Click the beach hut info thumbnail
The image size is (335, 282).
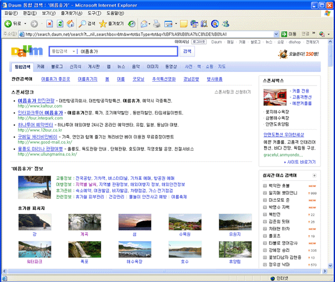click(x=35, y=187)
